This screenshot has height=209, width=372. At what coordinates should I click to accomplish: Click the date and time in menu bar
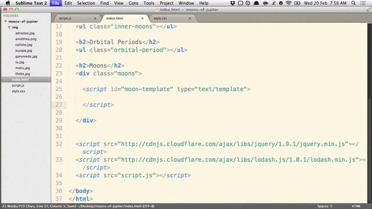click(325, 3)
